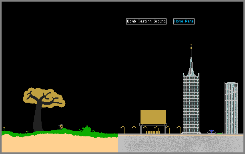This screenshot has width=245, height=154.
Task: Select the striped bug on the grass
Action: (61, 126)
